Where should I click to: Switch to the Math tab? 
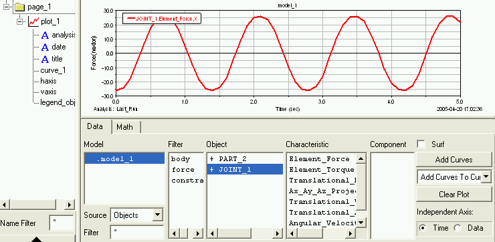tap(124, 127)
